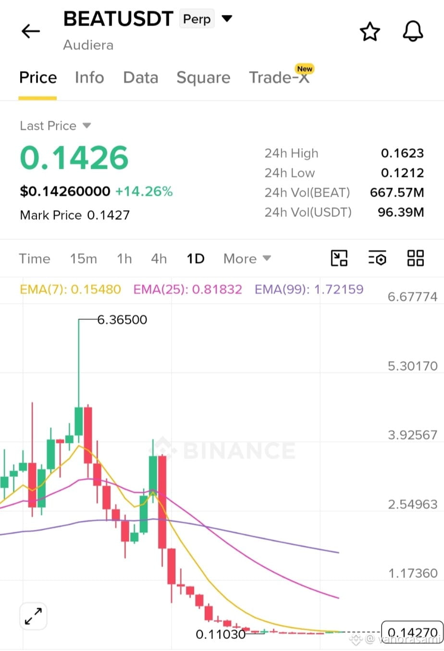Switch to the Square tab

click(203, 78)
